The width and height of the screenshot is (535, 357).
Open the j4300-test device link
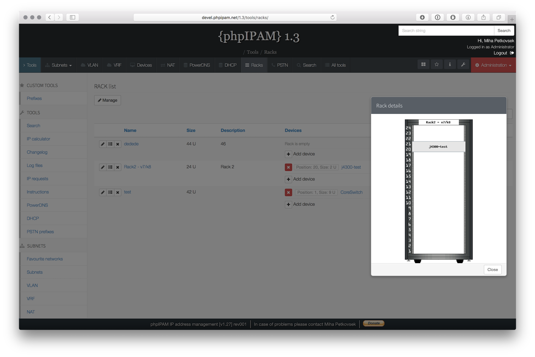pyautogui.click(x=351, y=167)
